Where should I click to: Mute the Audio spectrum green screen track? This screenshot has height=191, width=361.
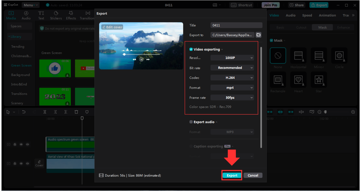tap(28, 144)
